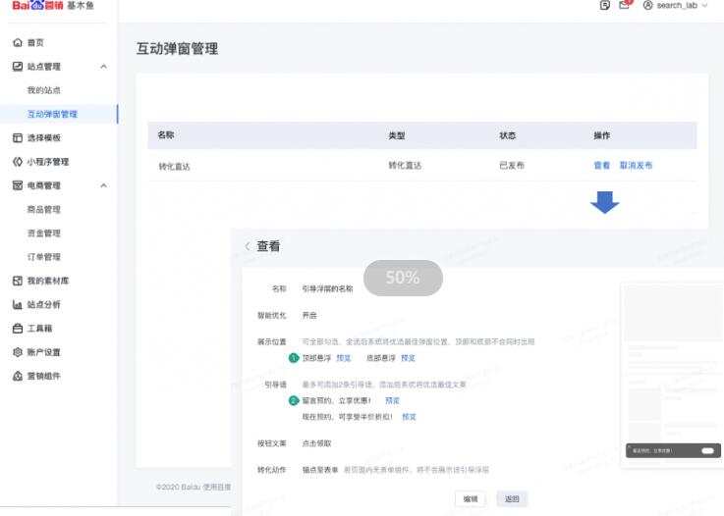Click the 首页 home icon in sidebar

pos(17,43)
